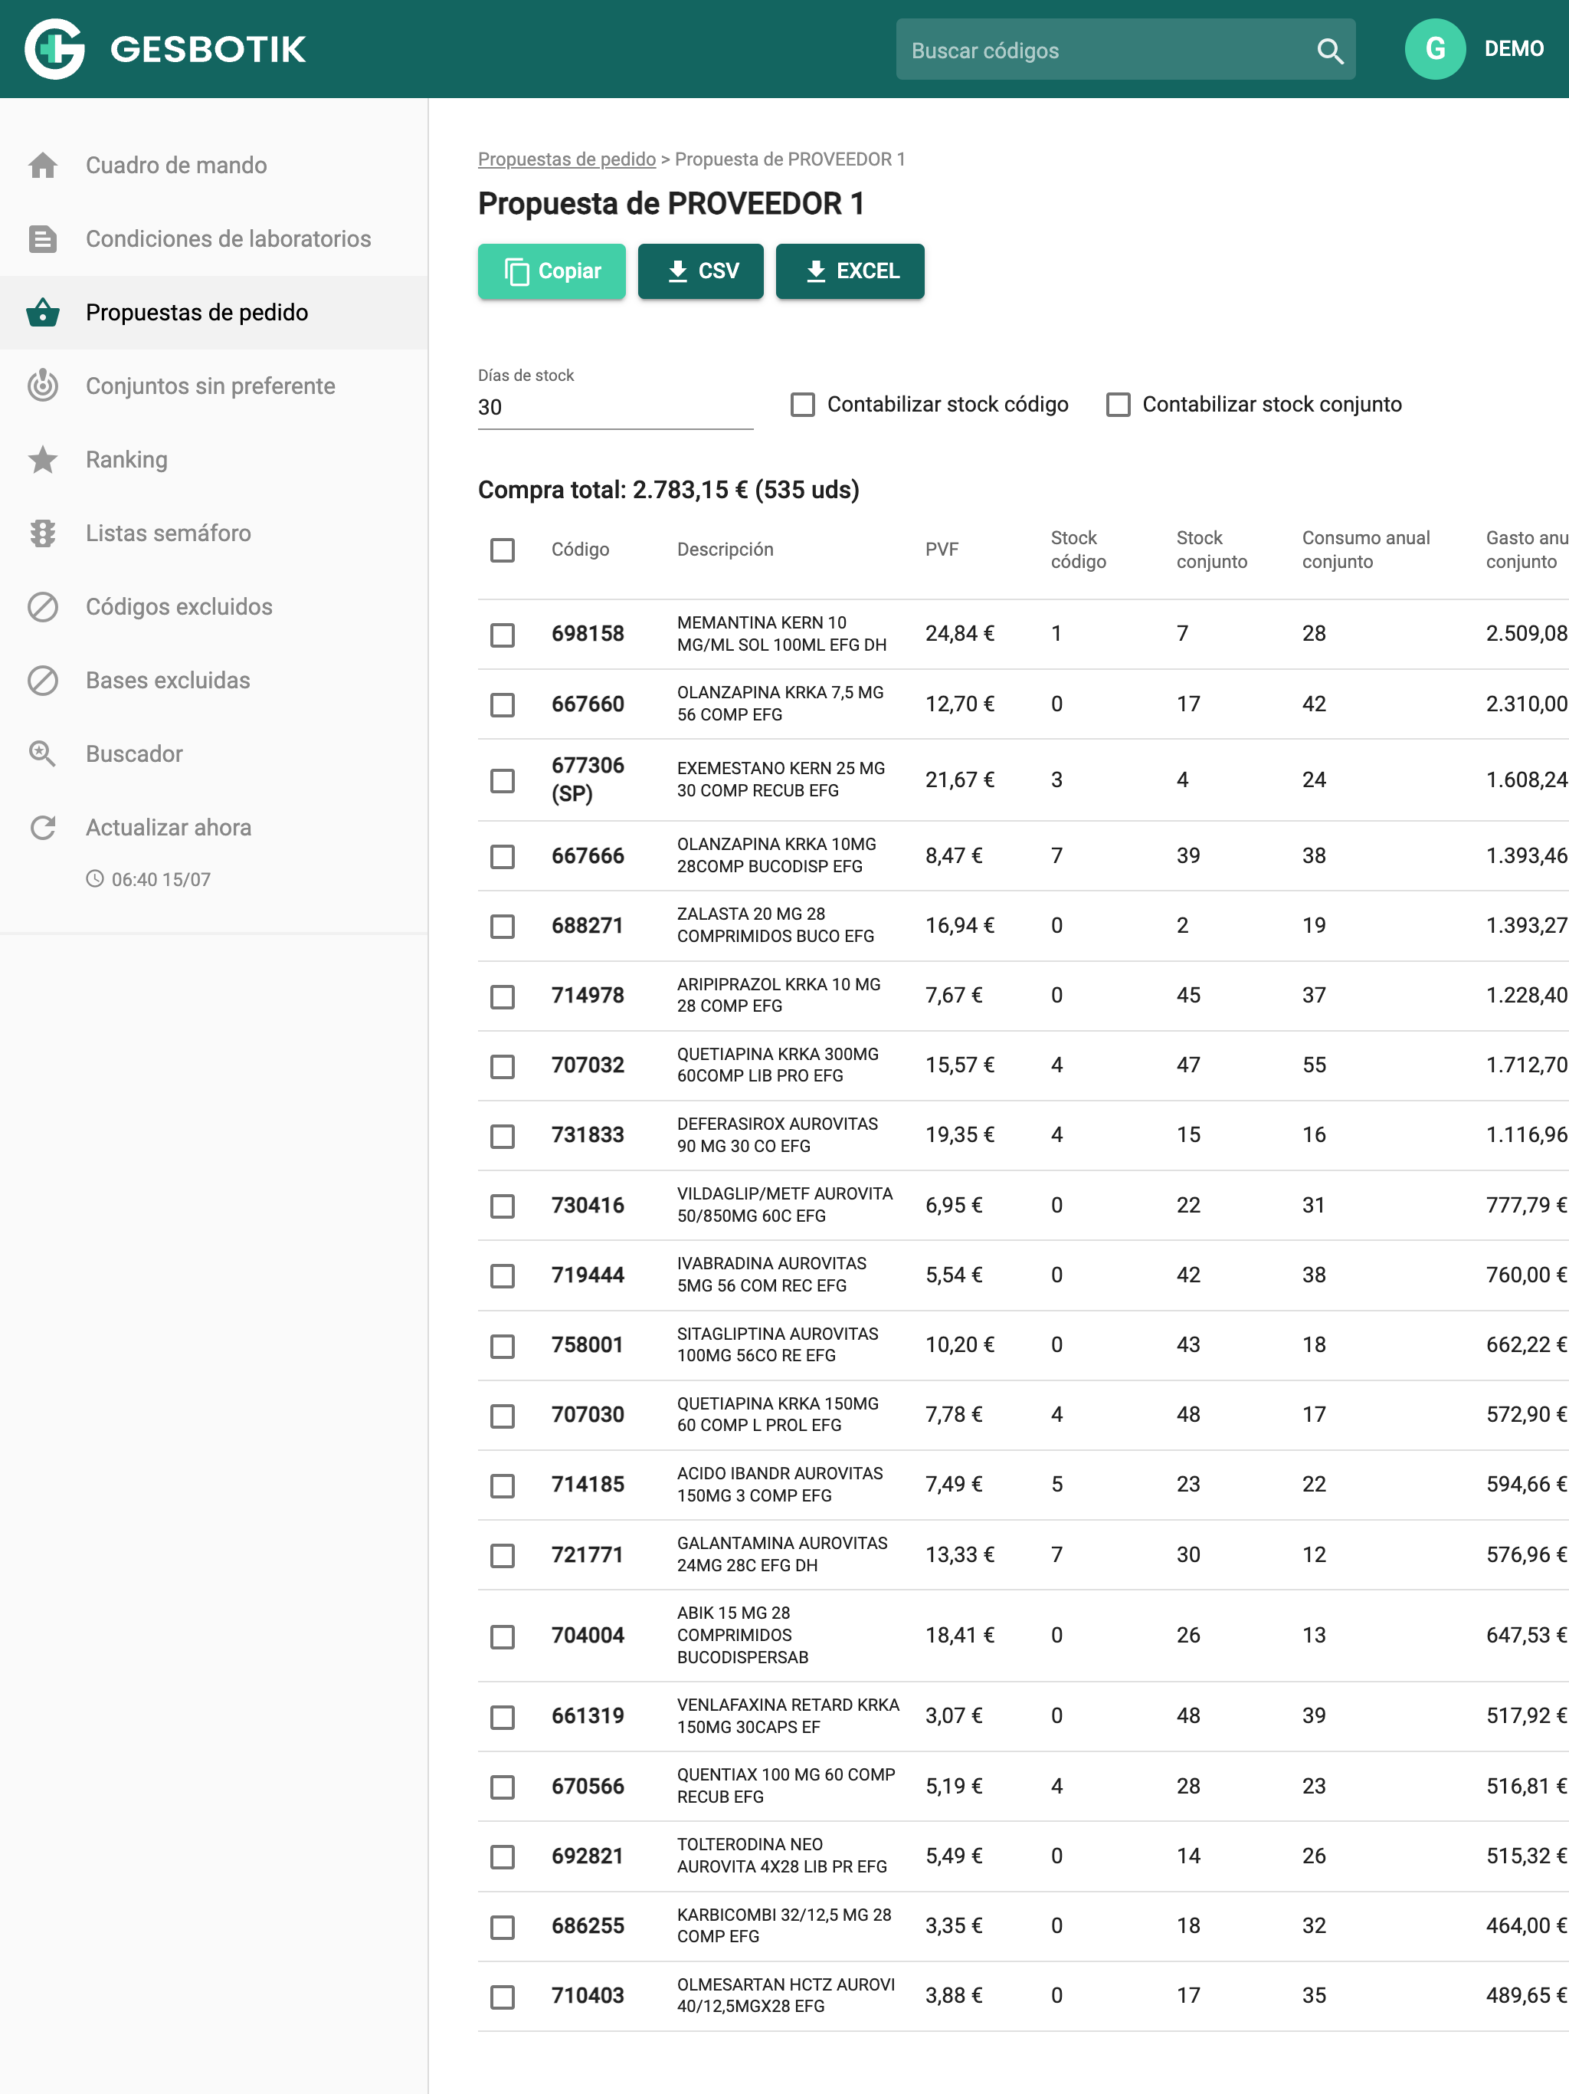Click code 661319 in the table
Screen dimensions: 1569x2094
588,1716
